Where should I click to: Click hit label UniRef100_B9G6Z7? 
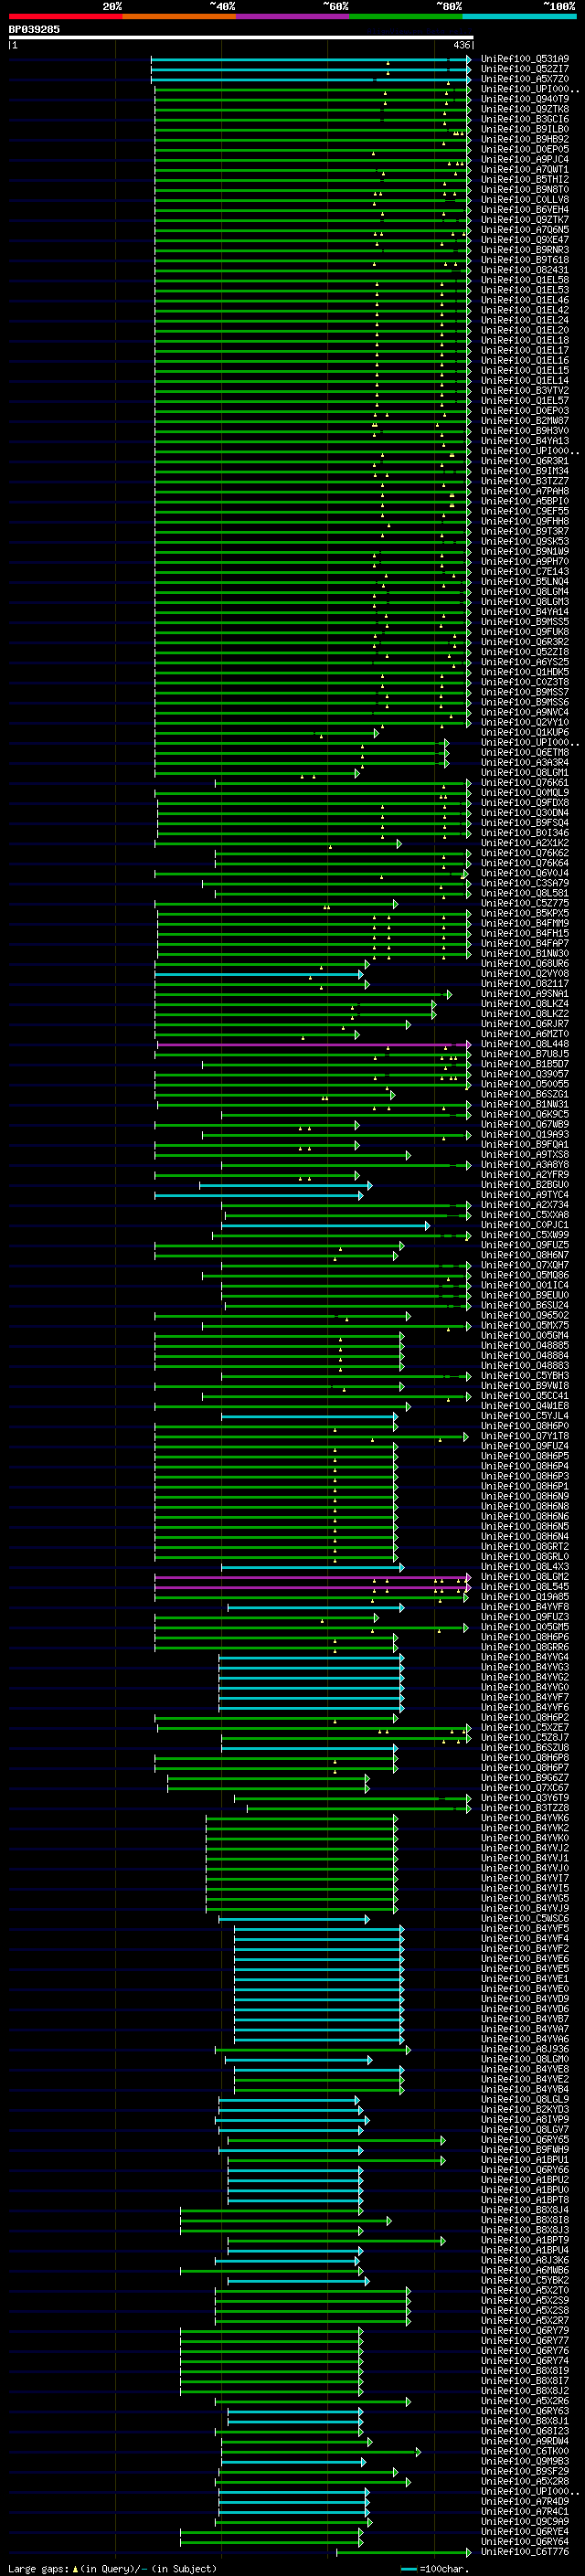525,1777
